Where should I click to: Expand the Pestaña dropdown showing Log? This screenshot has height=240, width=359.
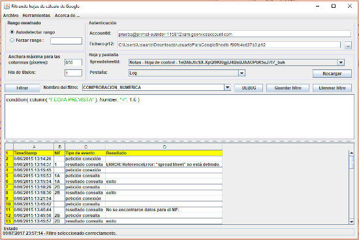tap(242, 73)
